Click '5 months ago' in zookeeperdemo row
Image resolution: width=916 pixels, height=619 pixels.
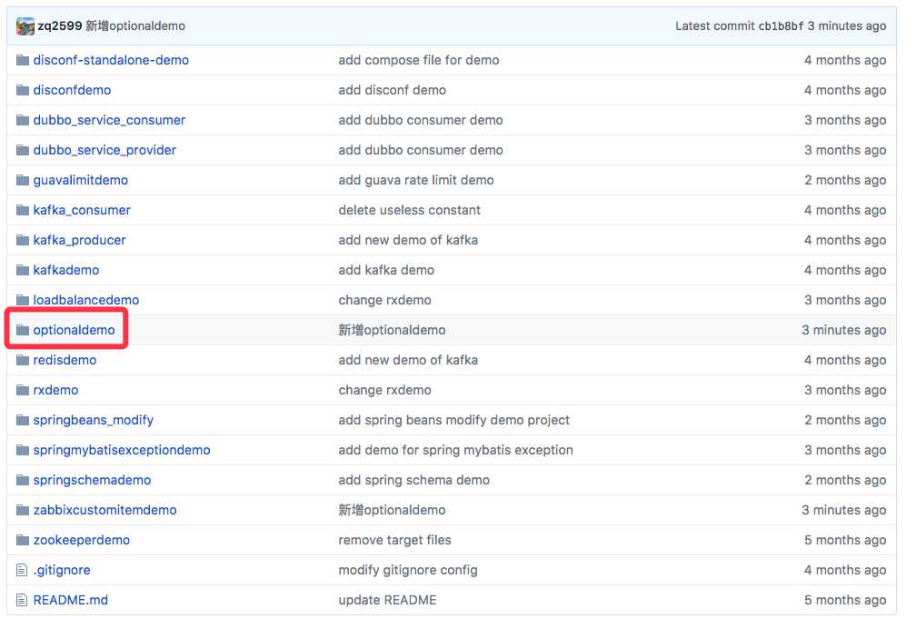coord(845,540)
